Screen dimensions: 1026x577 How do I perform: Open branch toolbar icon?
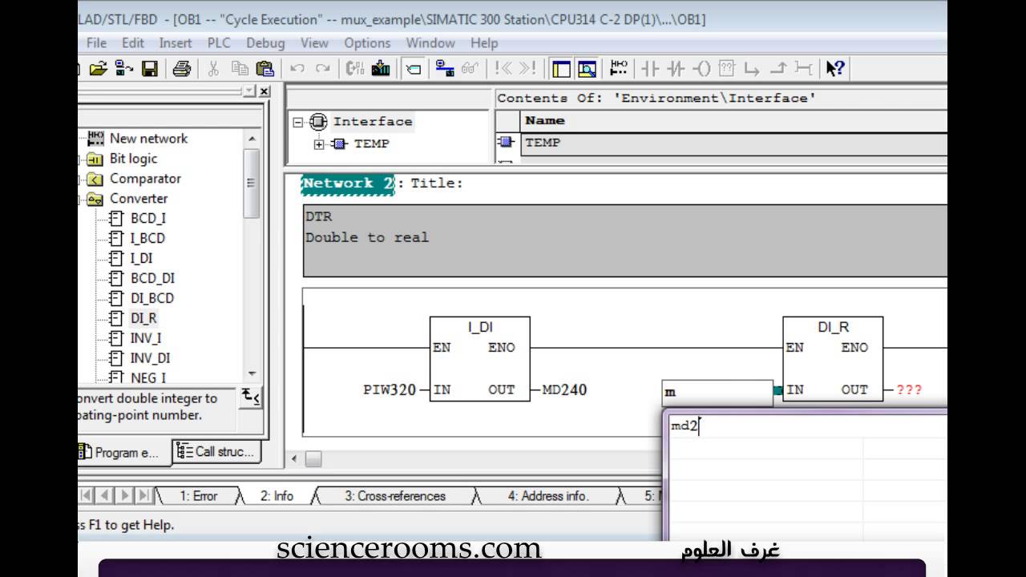point(752,69)
